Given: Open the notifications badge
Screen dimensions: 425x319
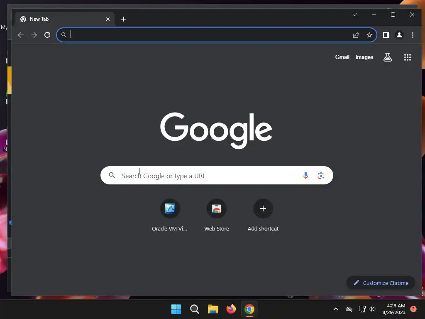Looking at the screenshot, I should click(x=413, y=309).
